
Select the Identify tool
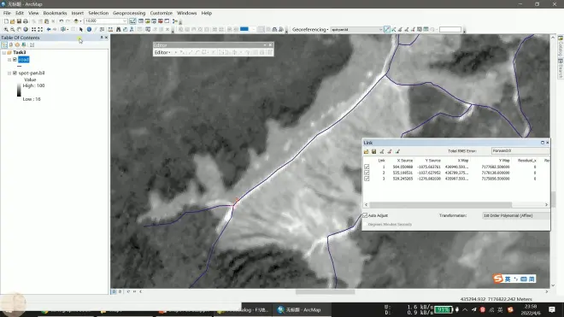(x=89, y=30)
